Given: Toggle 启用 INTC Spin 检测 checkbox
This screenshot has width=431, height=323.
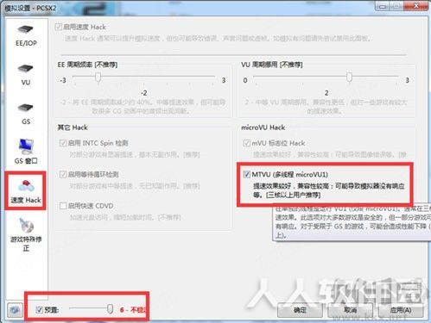Looking at the screenshot, I should point(63,143).
